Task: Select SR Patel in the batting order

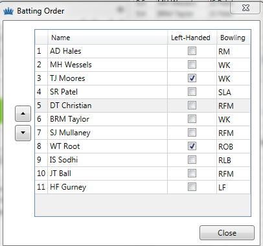Action: click(143, 92)
